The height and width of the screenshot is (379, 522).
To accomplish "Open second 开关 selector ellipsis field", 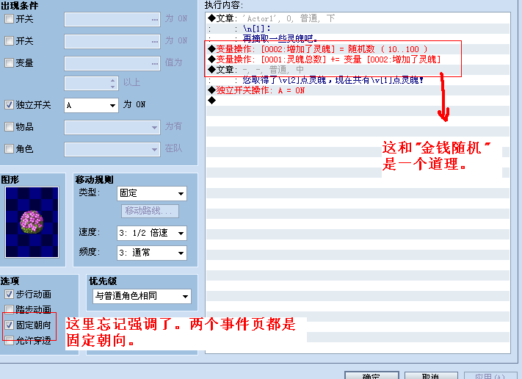I will (112, 42).
